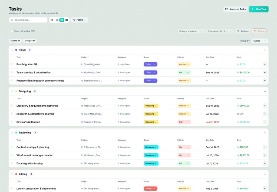Click trash icon on Delete button

pos(255,31)
